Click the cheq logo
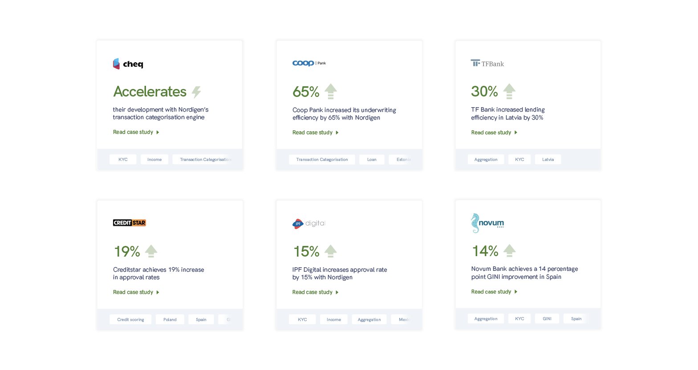 128,64
